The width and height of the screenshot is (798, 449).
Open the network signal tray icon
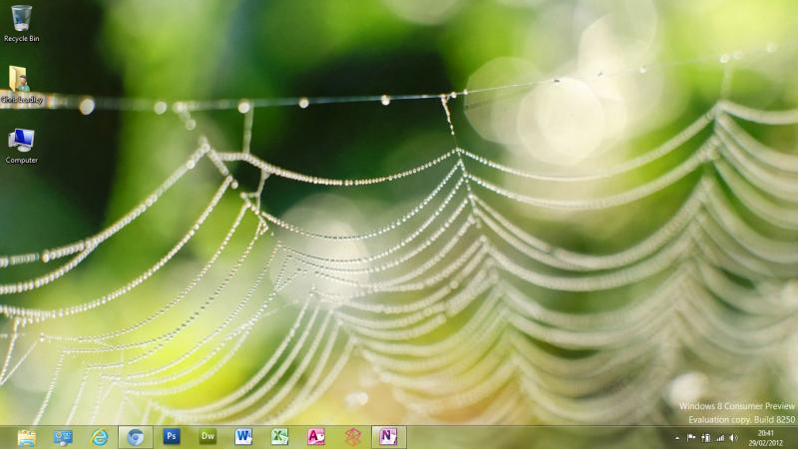pos(720,438)
